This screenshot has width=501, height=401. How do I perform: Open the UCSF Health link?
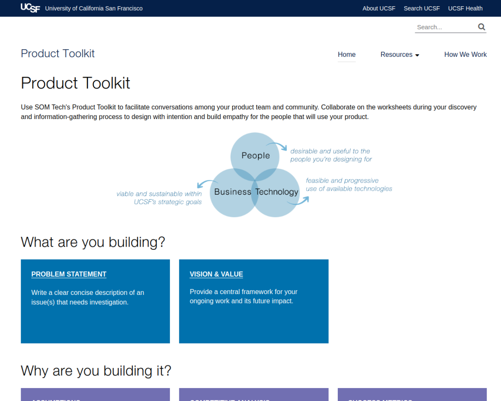click(x=465, y=8)
